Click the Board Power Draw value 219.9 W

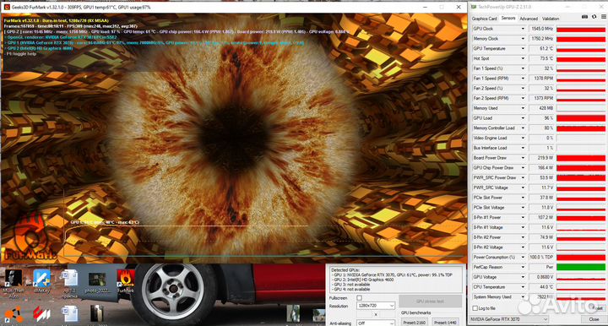[542, 158]
